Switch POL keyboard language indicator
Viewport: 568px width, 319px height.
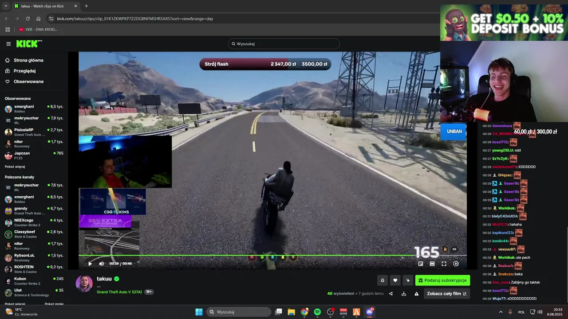pyautogui.click(x=522, y=312)
